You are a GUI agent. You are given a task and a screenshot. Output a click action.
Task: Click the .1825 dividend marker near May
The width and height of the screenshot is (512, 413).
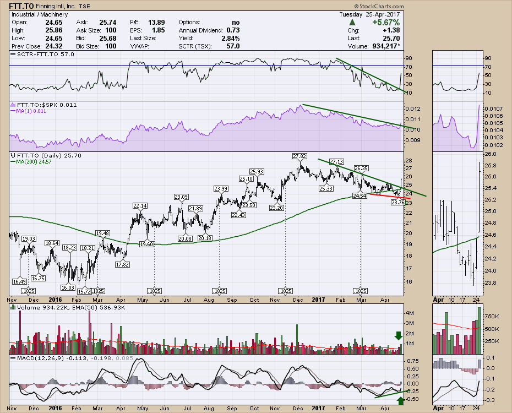(154, 291)
